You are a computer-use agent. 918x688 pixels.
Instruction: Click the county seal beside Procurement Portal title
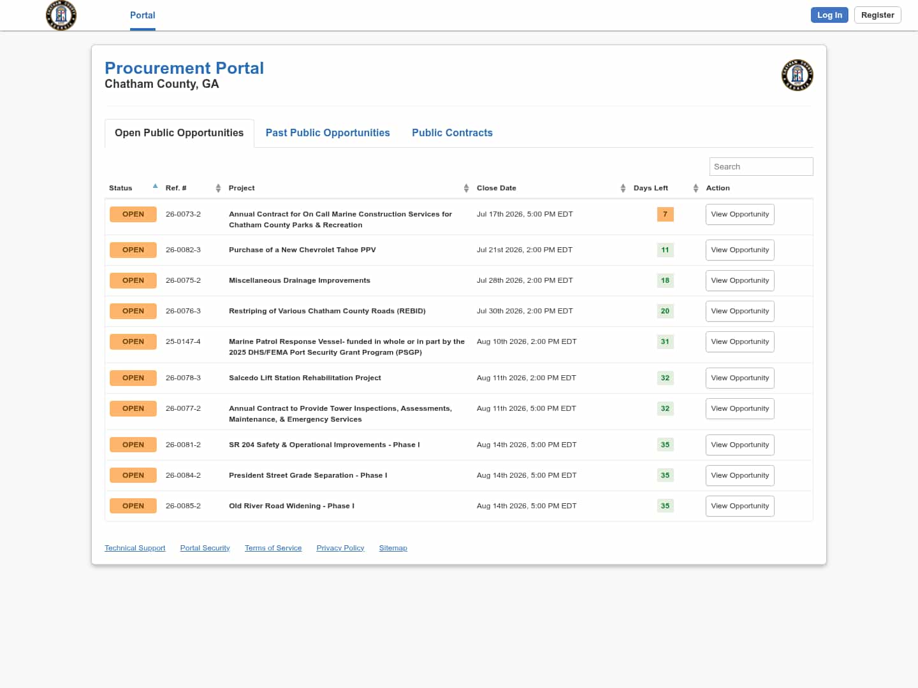797,75
